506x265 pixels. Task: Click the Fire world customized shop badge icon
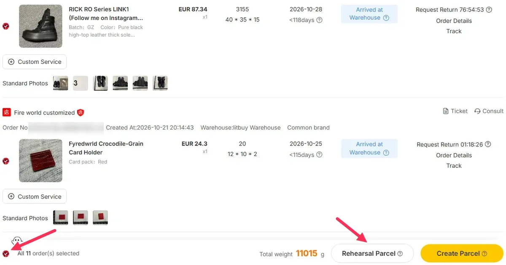click(81, 112)
